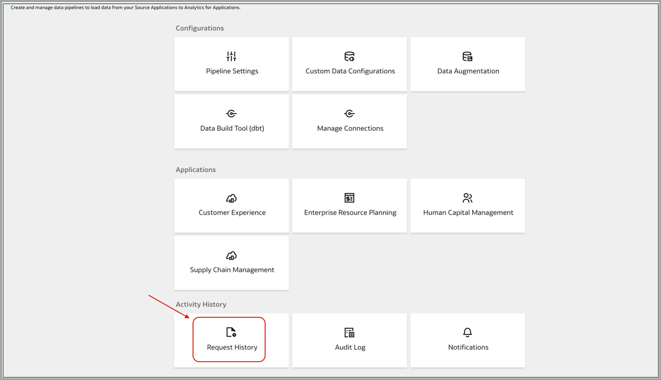View the Audit Log label

350,347
